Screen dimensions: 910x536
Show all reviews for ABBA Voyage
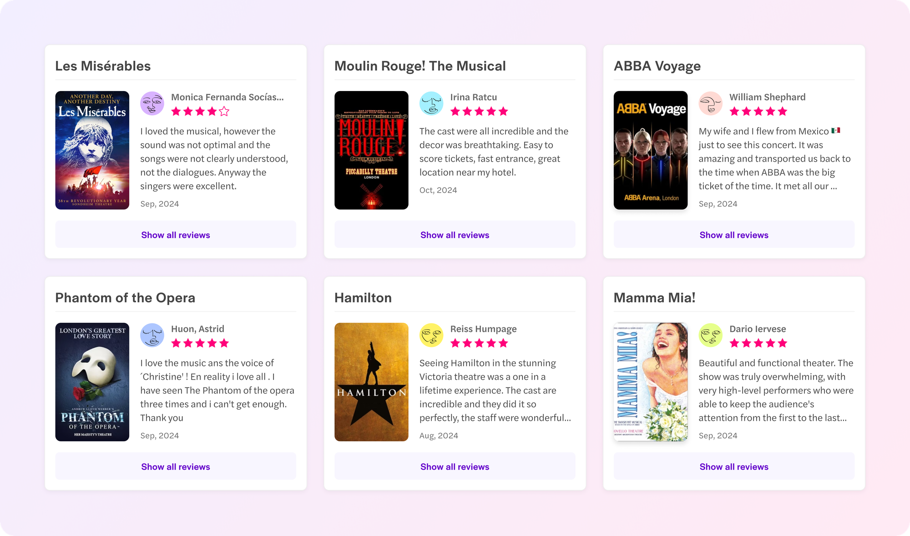coord(733,235)
